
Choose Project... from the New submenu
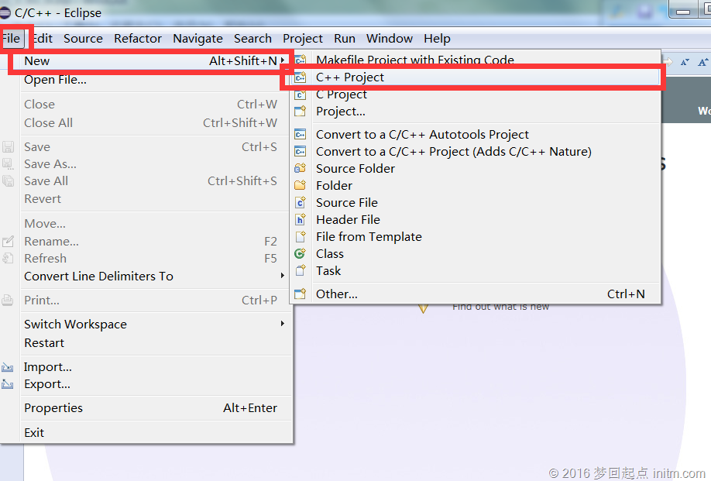click(475, 112)
